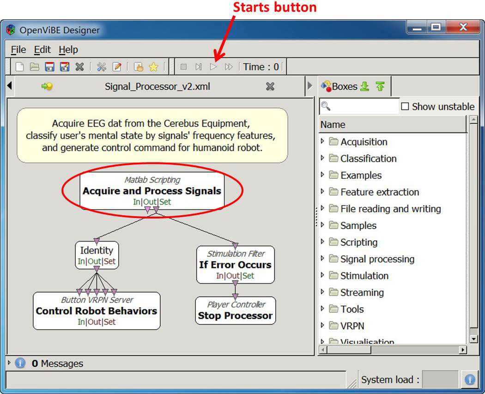This screenshot has width=485, height=394.
Task: Click the green down-arrow icon beside Boxes
Action: (x=365, y=86)
